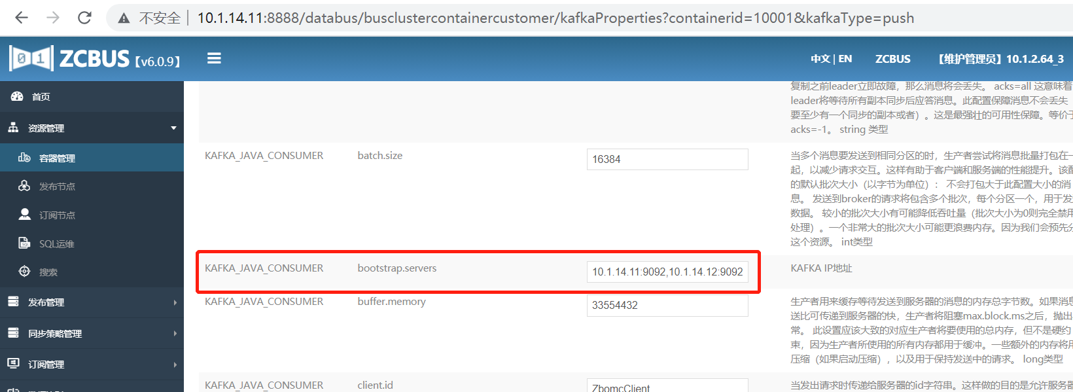
Task: Click the 发布节点 icon in sidebar
Action: click(x=24, y=186)
